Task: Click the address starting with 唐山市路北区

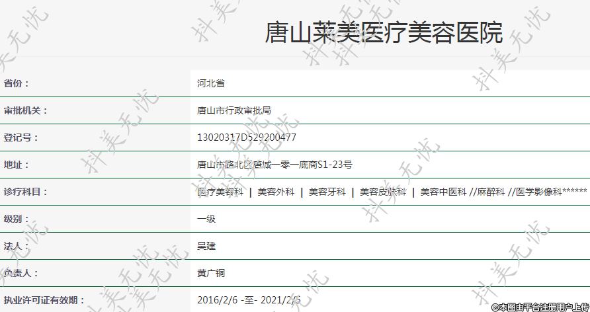Action: (x=274, y=165)
